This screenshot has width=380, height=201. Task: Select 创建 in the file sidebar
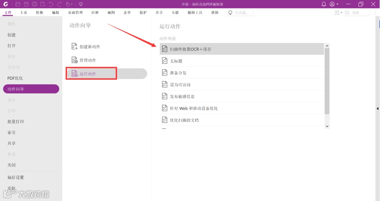click(11, 35)
